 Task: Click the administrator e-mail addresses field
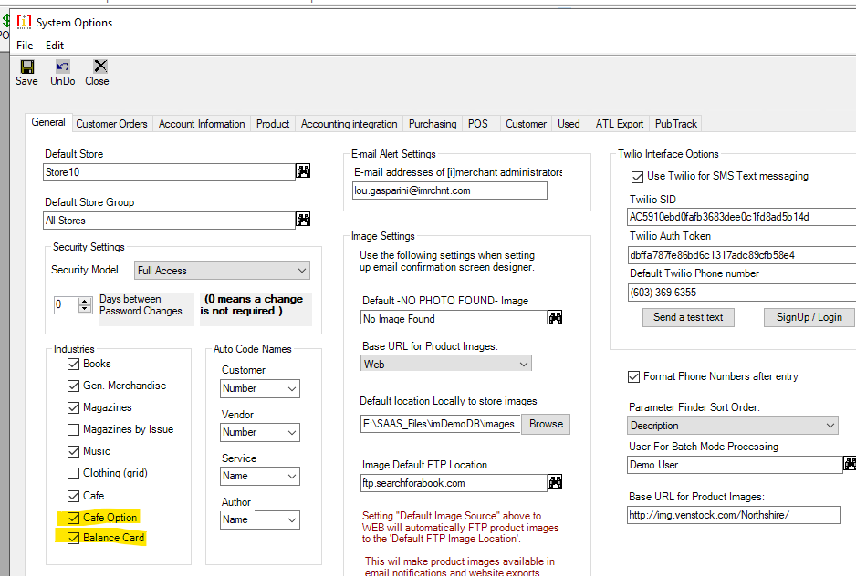click(449, 190)
